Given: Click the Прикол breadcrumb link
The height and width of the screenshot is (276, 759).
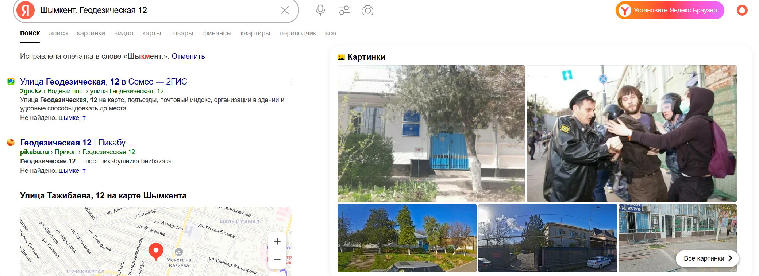Looking at the screenshot, I should 66,152.
